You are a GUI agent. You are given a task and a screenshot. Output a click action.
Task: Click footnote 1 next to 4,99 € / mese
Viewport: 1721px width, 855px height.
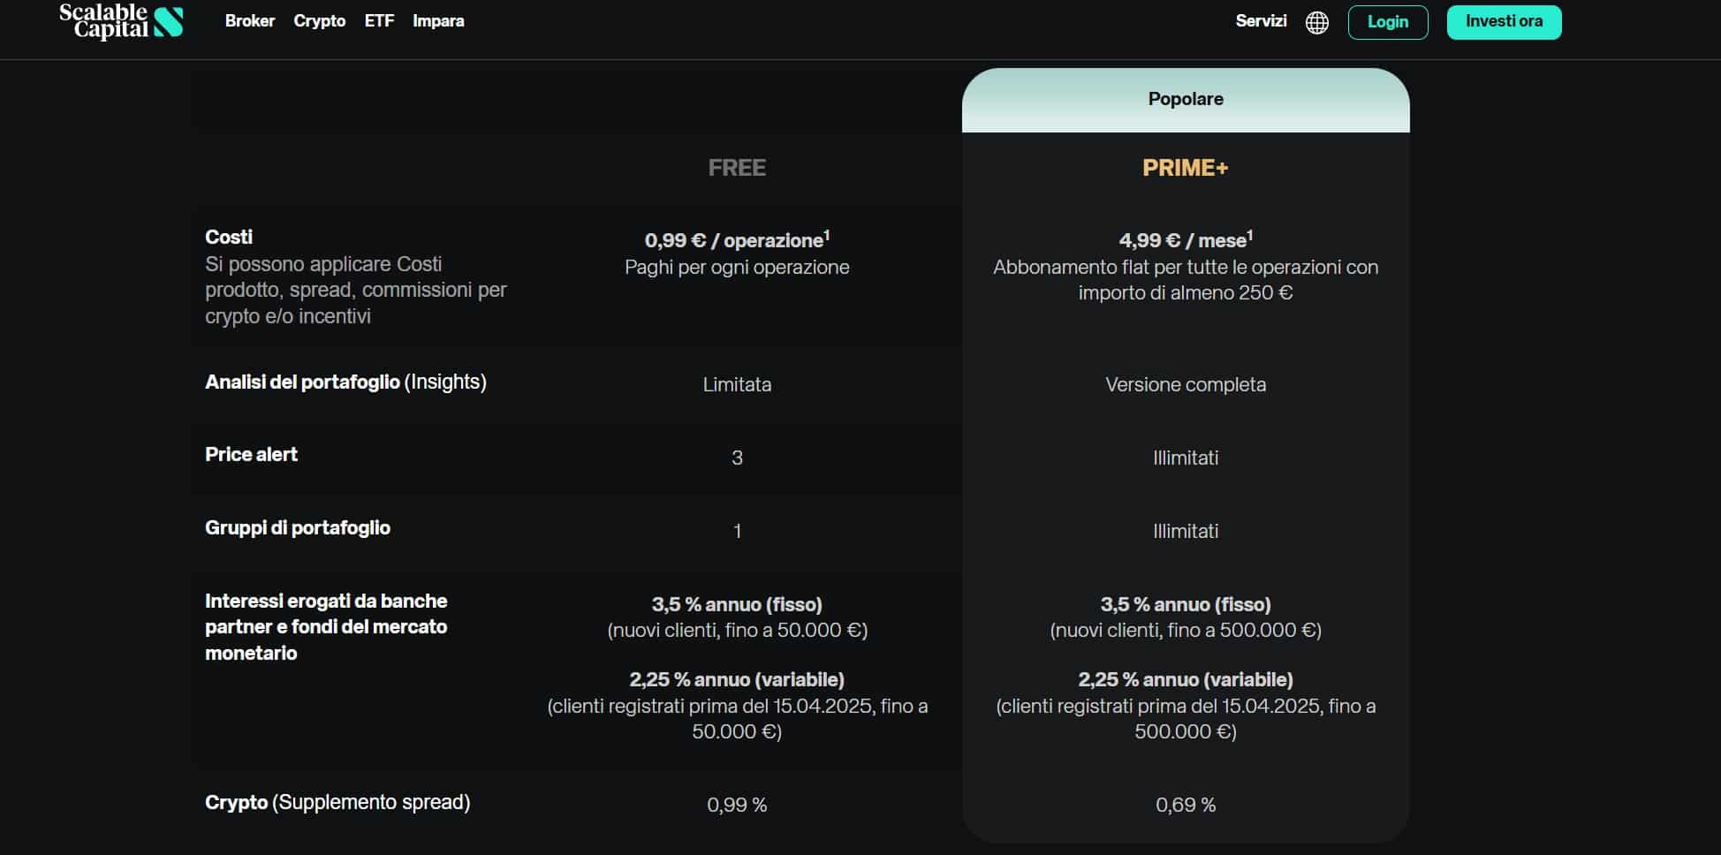click(1250, 235)
